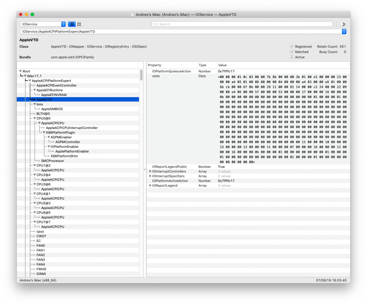Select the cpus entry
Image resolution: width=367 pixels, height=305 pixels.
[40, 231]
